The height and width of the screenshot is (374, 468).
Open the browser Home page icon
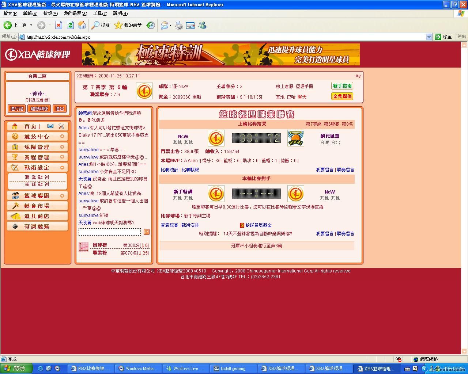point(82,25)
